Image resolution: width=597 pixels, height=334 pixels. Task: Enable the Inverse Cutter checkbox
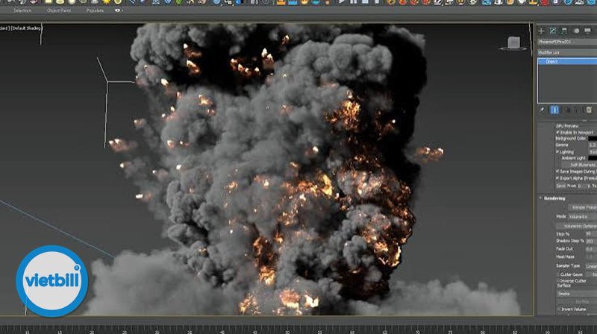pos(557,281)
